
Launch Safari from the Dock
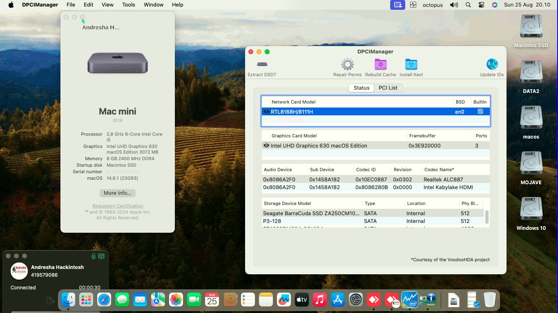click(104, 300)
